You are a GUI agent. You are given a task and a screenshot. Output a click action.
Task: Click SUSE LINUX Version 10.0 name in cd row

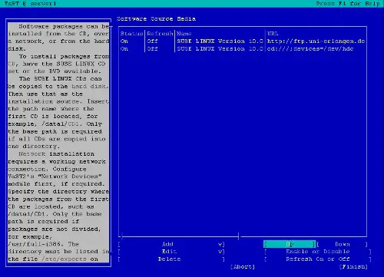220,48
